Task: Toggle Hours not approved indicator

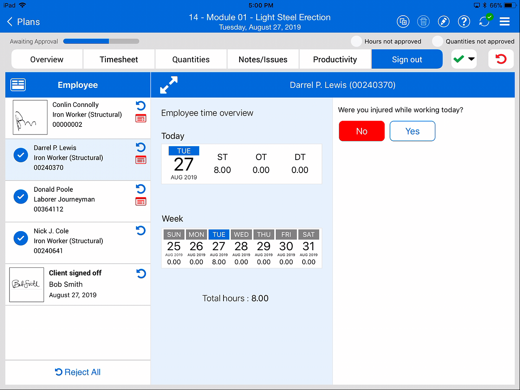Action: pos(356,41)
